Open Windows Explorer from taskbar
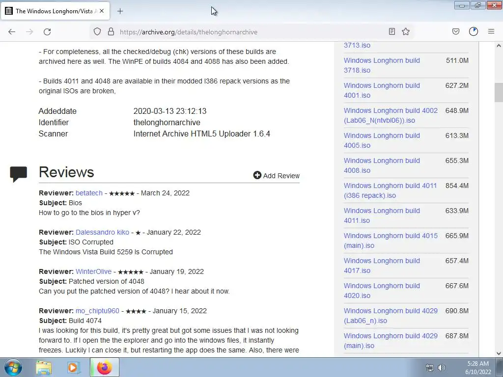This screenshot has width=503, height=377. [x=44, y=368]
